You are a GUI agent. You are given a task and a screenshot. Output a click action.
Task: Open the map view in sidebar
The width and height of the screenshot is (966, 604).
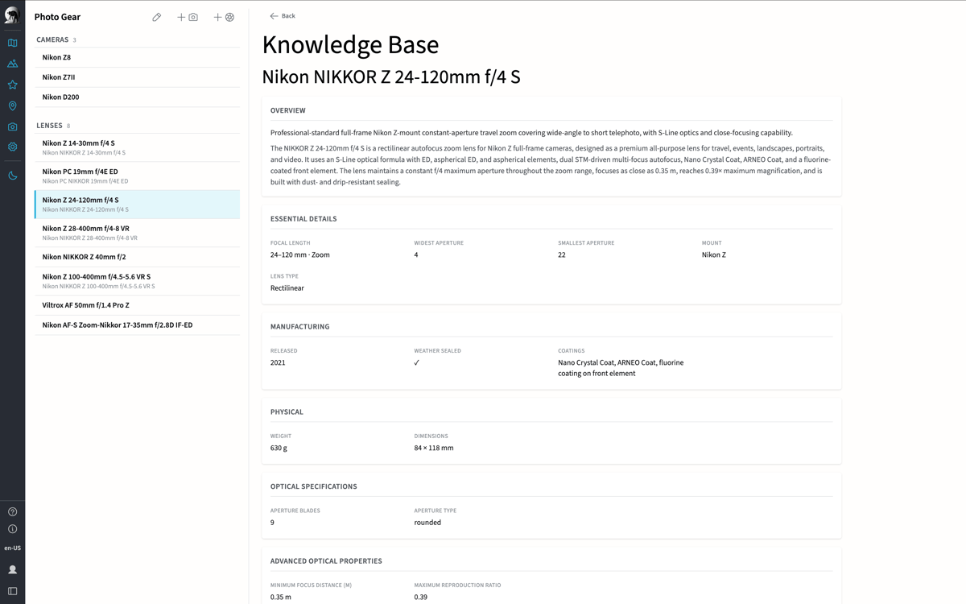(12, 43)
